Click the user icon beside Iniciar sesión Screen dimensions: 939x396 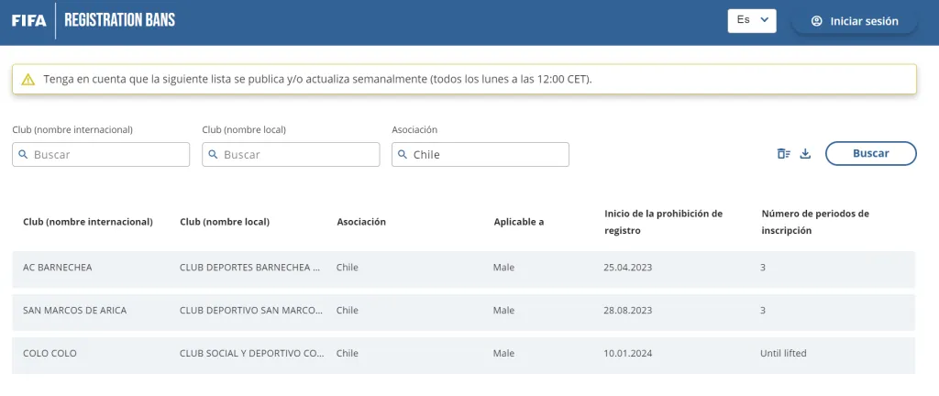coord(817,21)
